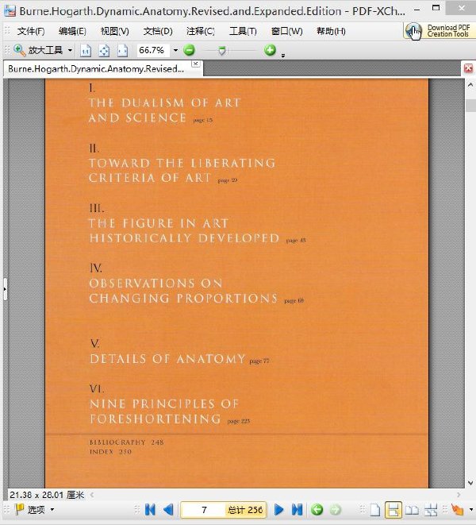Open the 编辑(E) menu
Viewport: 476px width, 525px height.
tap(72, 32)
